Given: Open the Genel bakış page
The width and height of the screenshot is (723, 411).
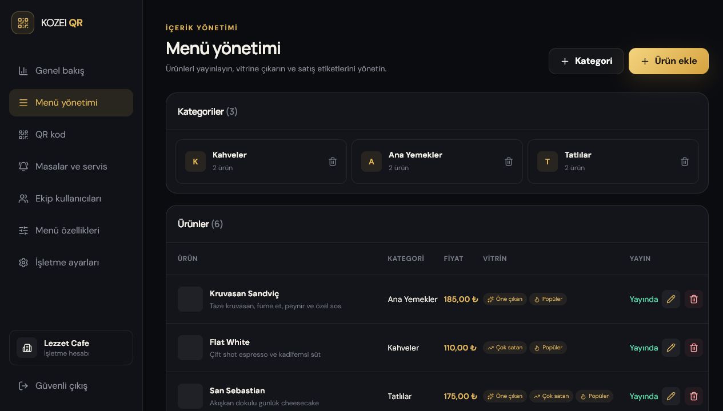Looking at the screenshot, I should click(71, 71).
